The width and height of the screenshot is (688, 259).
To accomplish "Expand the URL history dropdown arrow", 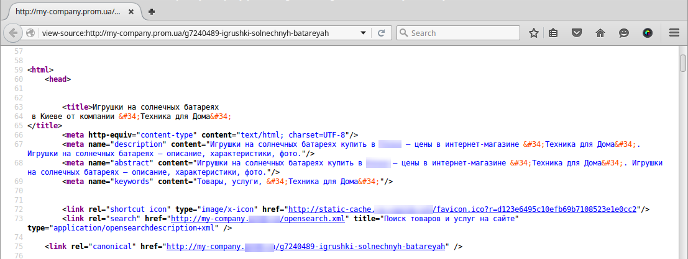I will tap(364, 33).
